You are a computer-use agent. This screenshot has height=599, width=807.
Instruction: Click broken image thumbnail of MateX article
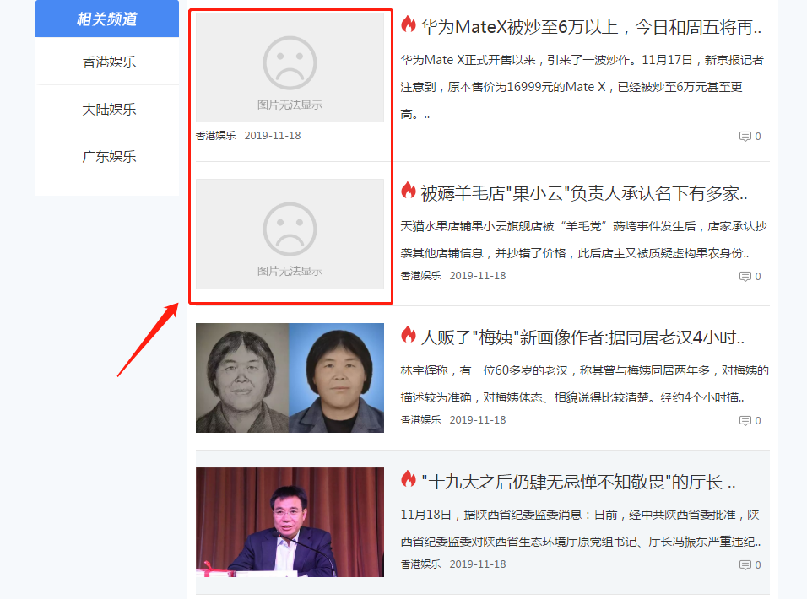pos(290,67)
